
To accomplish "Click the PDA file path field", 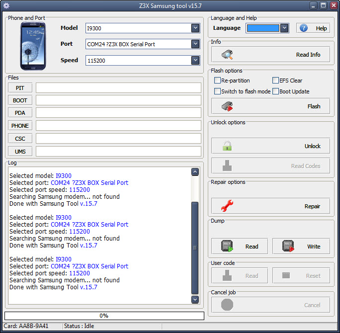I will (x=118, y=113).
